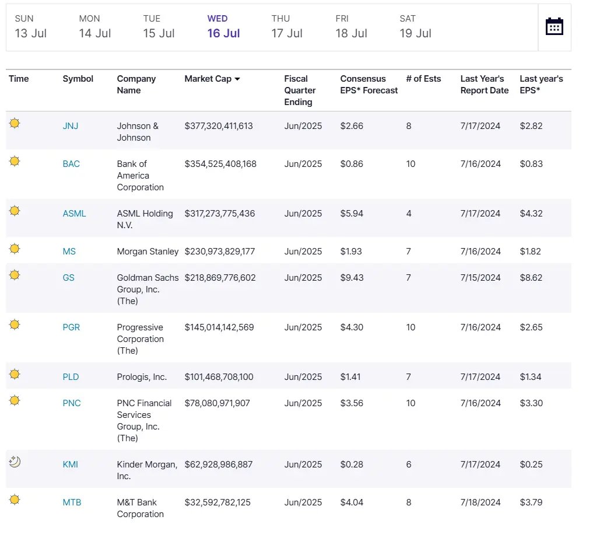Open the PGR symbol link
This screenshot has height=534, width=593.
[x=71, y=327]
